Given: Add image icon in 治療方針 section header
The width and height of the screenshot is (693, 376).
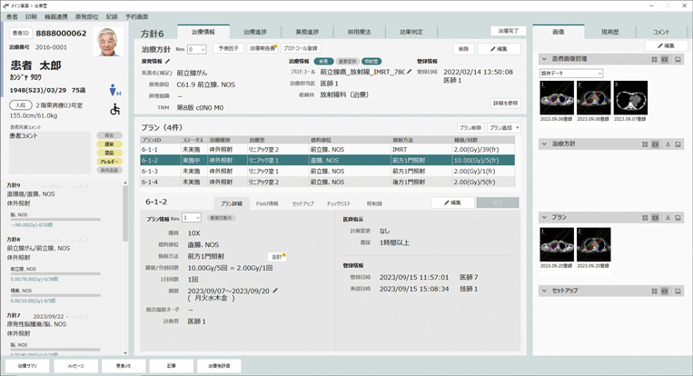Looking at the screenshot, I should pos(678,144).
